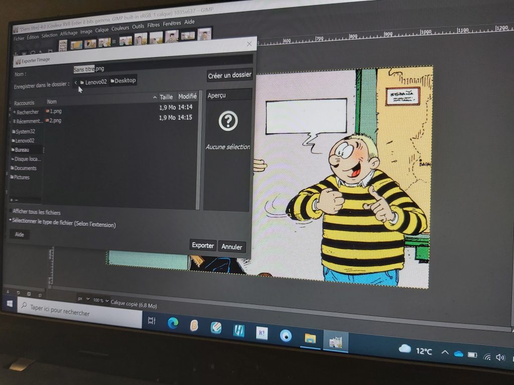
Task: Go back in the folder path bar
Action: pyautogui.click(x=76, y=83)
